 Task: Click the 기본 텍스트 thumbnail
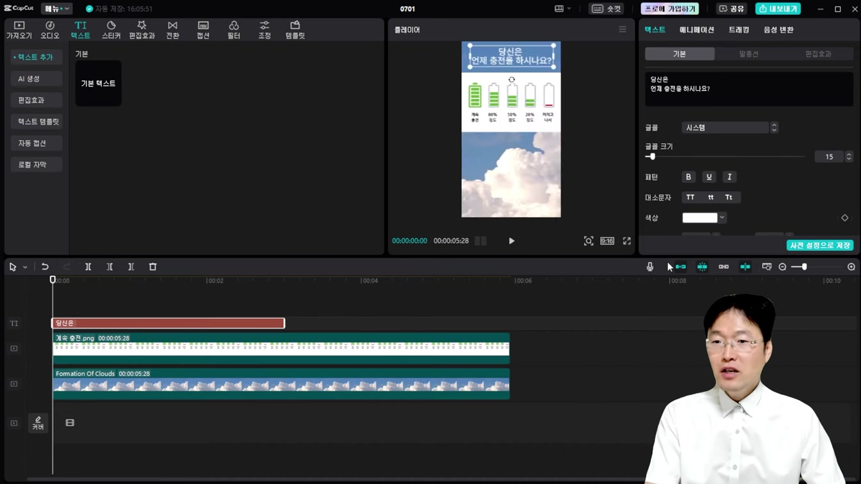coord(98,84)
